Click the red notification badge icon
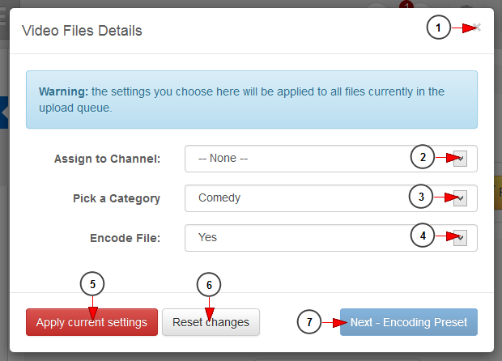Viewport: 502px width, 361px height. click(x=406, y=5)
